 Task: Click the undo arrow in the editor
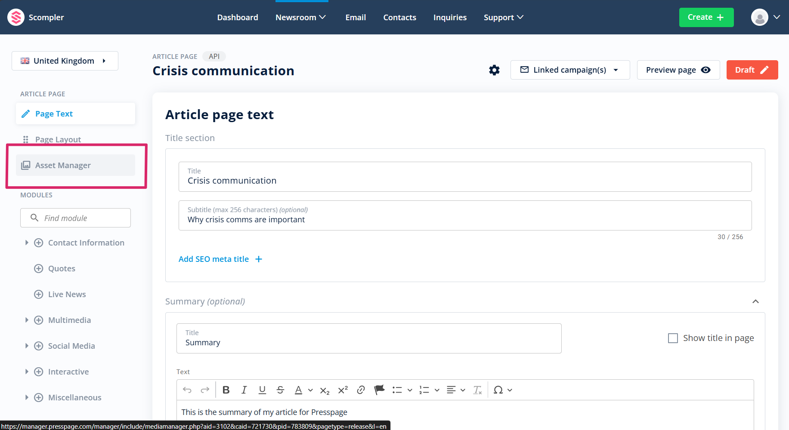[x=187, y=390]
